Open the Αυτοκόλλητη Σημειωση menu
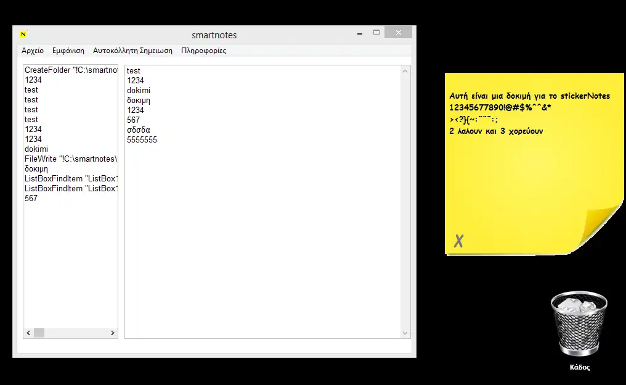This screenshot has width=626, height=385. pyautogui.click(x=132, y=51)
